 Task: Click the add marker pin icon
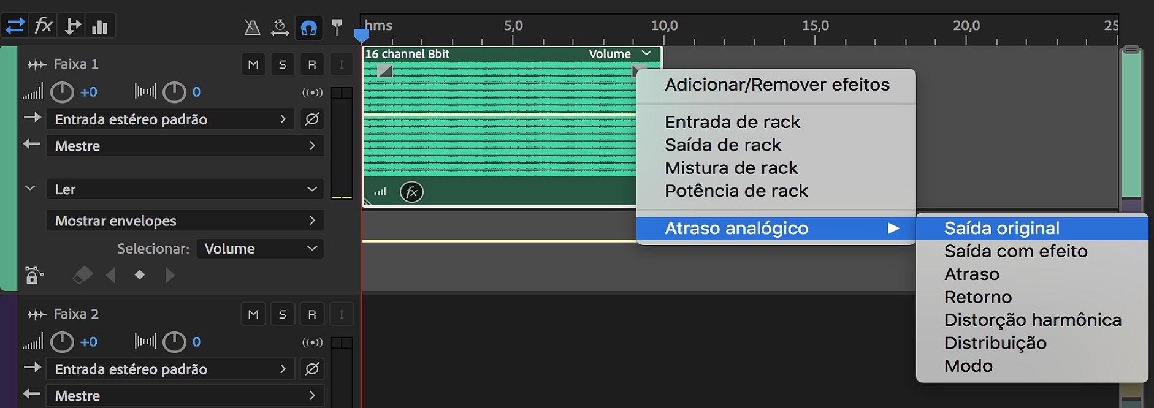337,27
